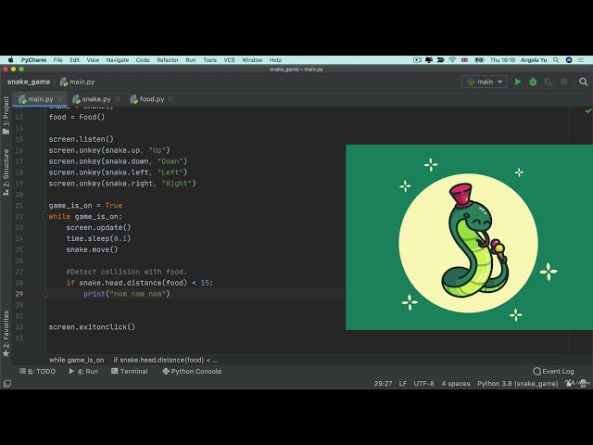Open the Refactor menu
The height and width of the screenshot is (445, 593).
(168, 59)
